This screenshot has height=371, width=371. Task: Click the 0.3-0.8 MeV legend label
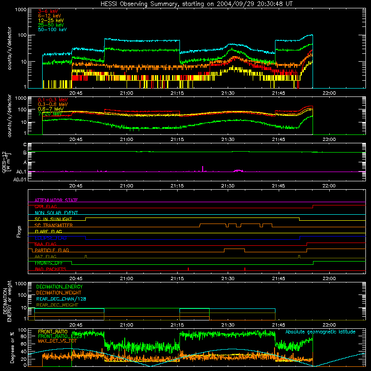click(53, 104)
